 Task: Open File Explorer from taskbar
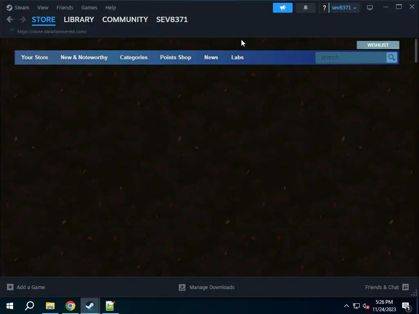pyautogui.click(x=50, y=306)
